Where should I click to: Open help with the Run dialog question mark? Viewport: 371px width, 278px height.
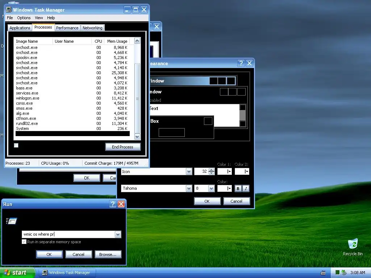tap(113, 204)
